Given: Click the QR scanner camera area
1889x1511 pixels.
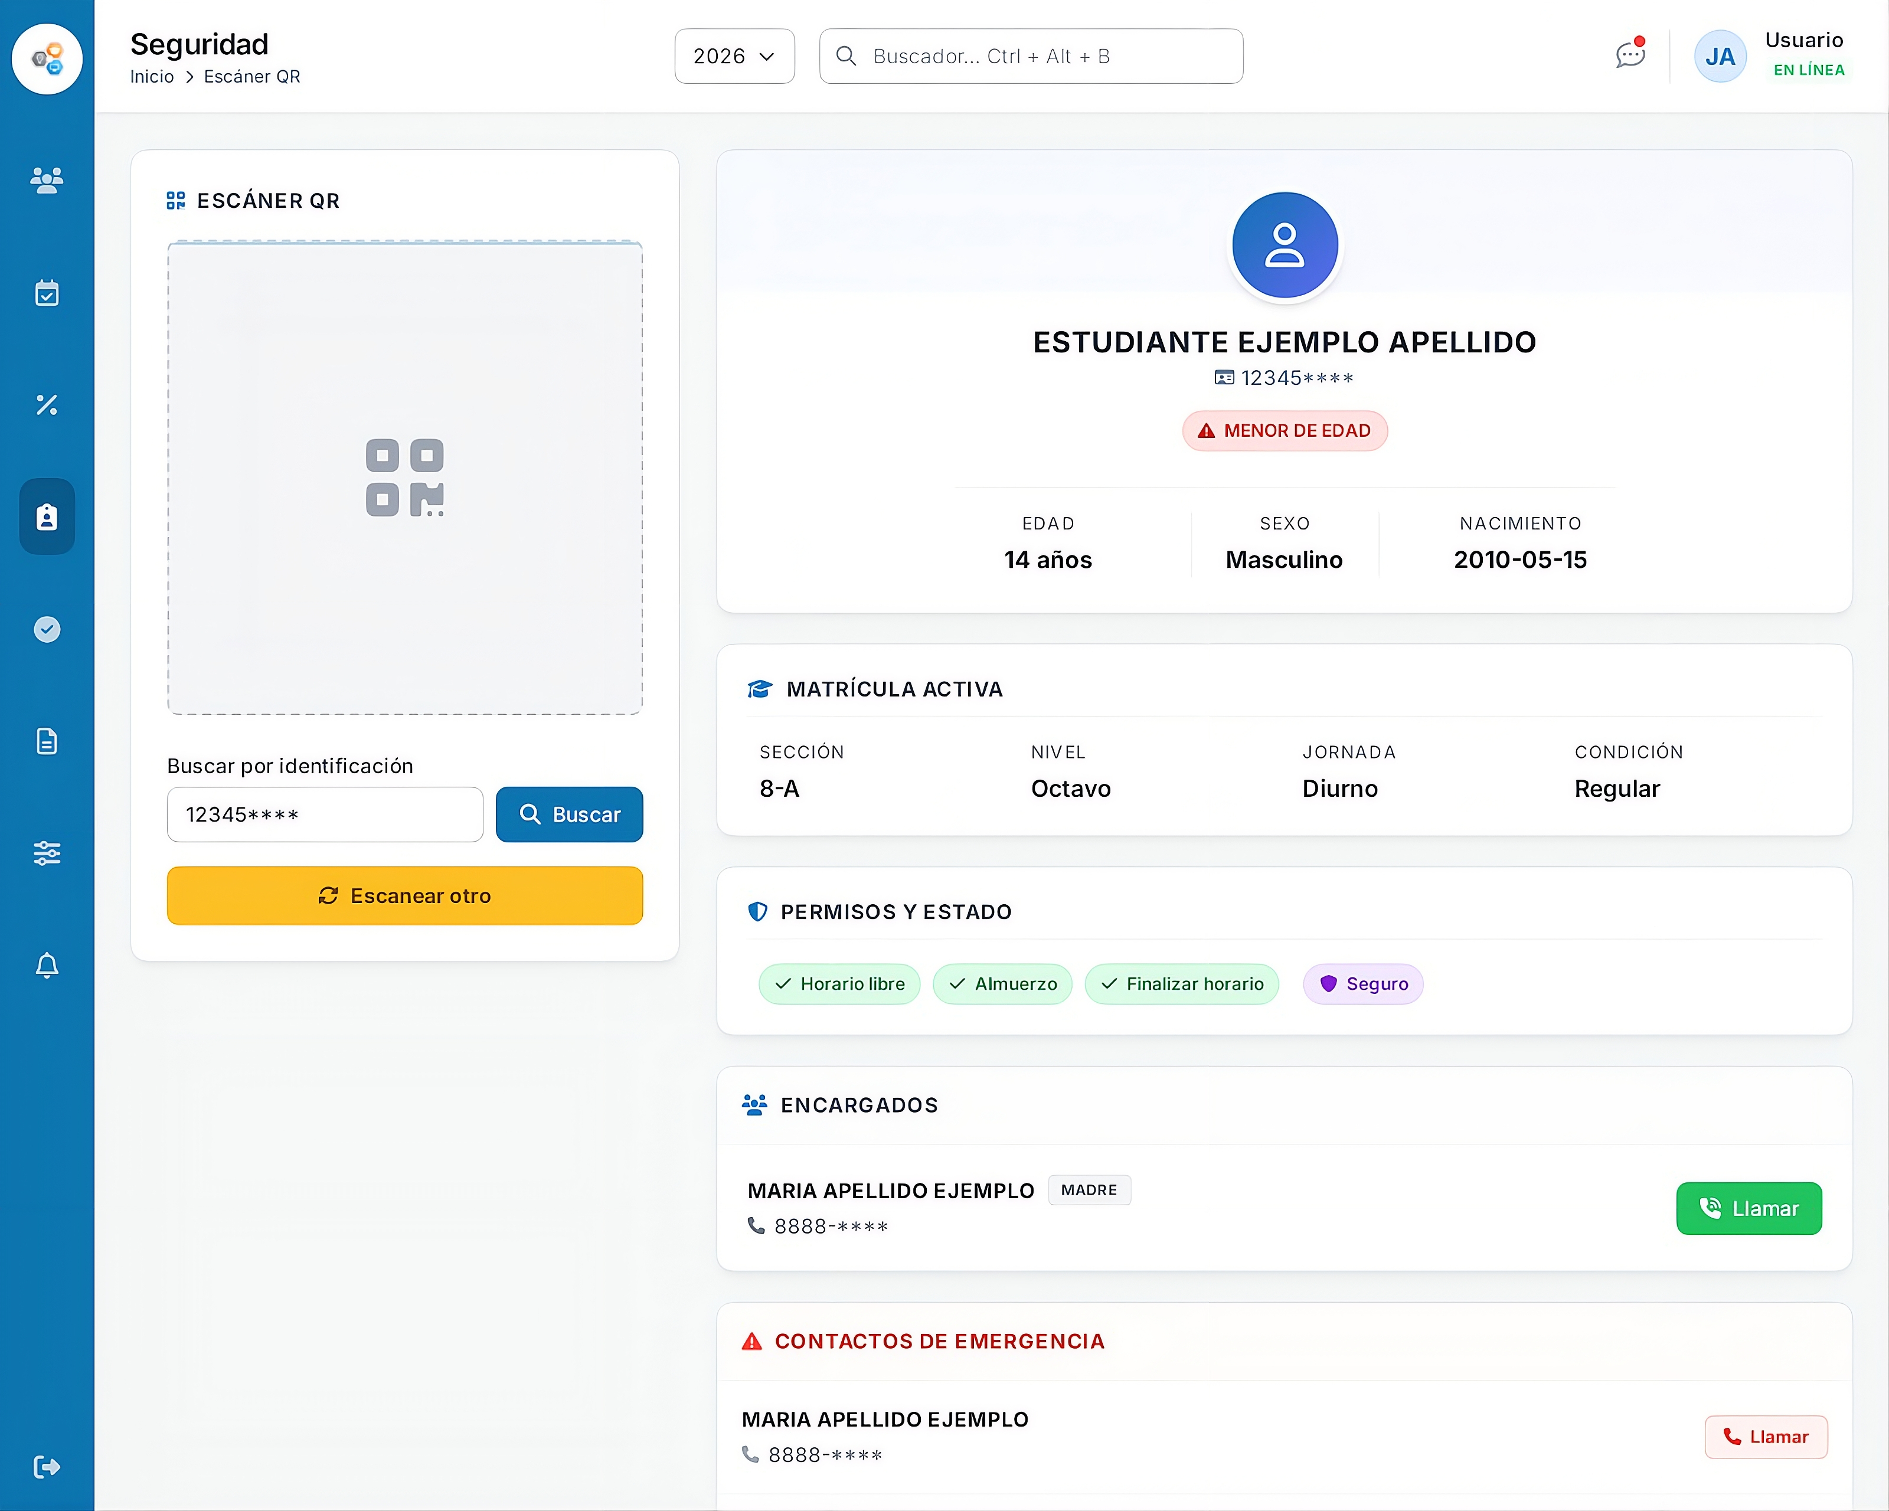Looking at the screenshot, I should click(405, 477).
